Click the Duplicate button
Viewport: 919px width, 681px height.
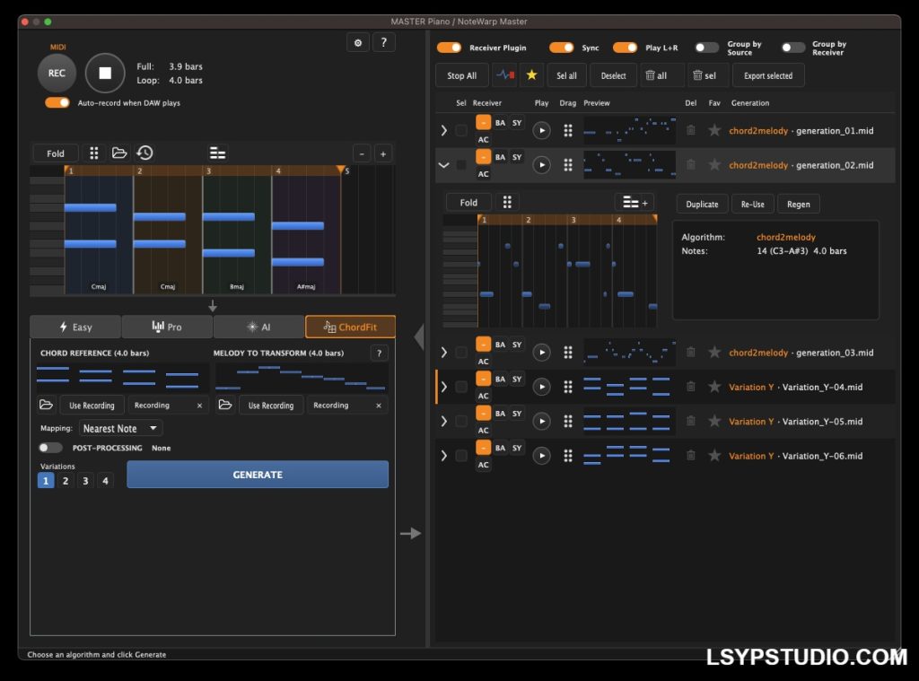coord(702,204)
